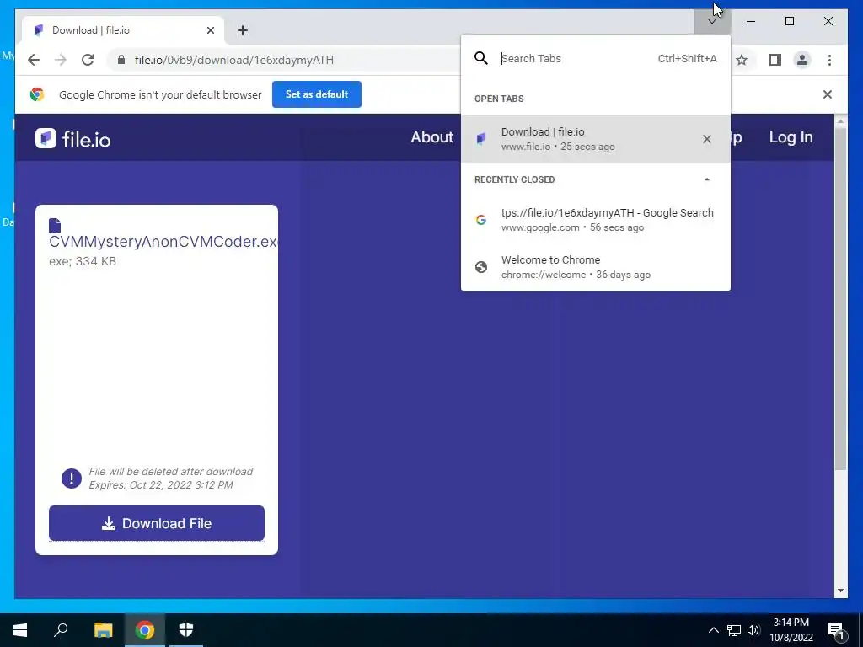863x647 pixels.
Task: Open the Chrome profile avatar
Action: [x=802, y=60]
